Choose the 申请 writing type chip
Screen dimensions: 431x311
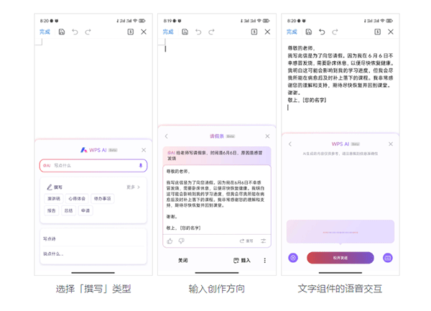[85, 210]
